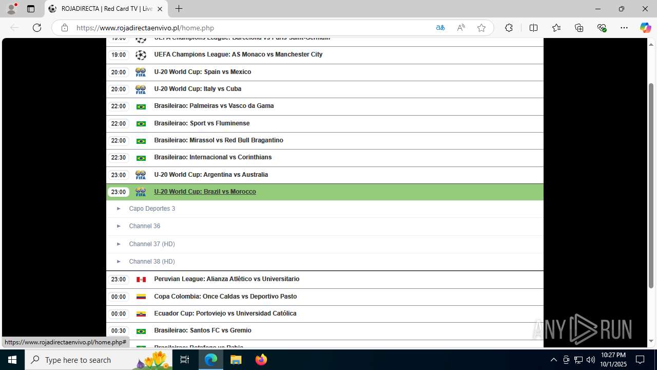Play the Capo Deportes 3 stream
Viewport: 657px width, 370px height.
pyautogui.click(x=152, y=209)
